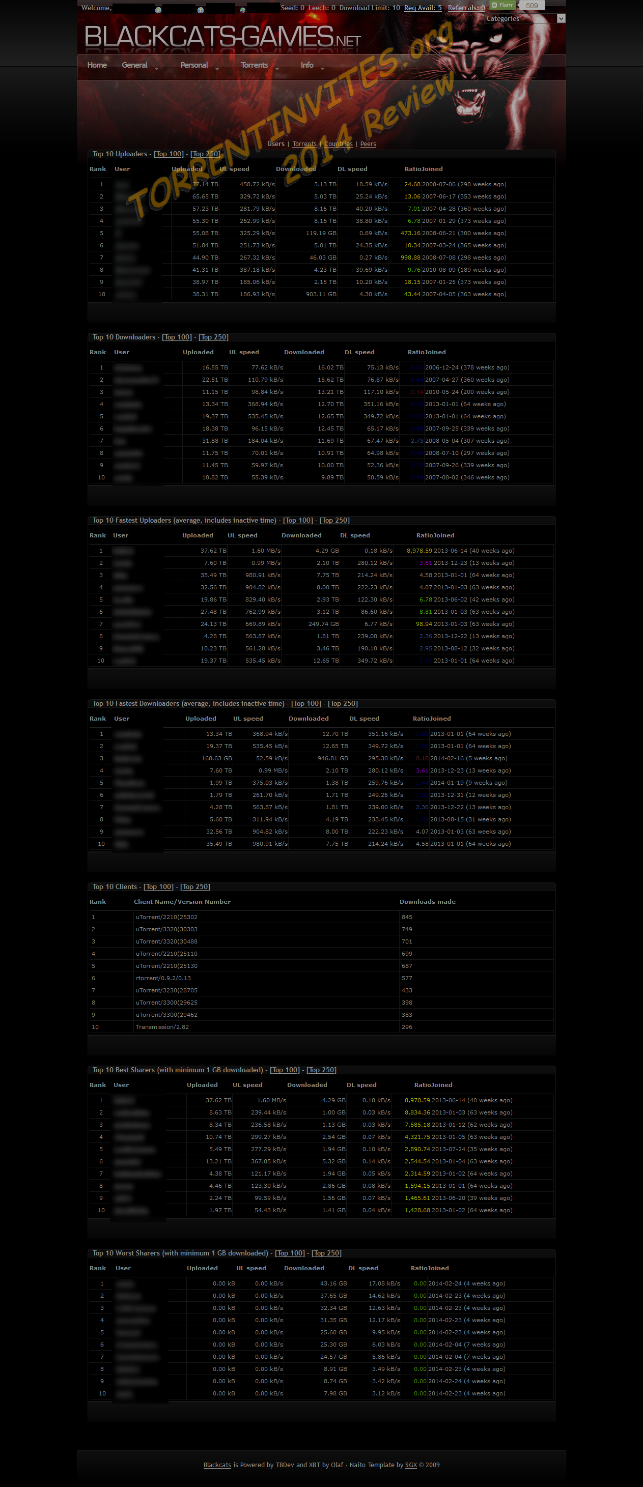
Task: Click client row uTorrent/2210(25302
Action: pos(321,917)
